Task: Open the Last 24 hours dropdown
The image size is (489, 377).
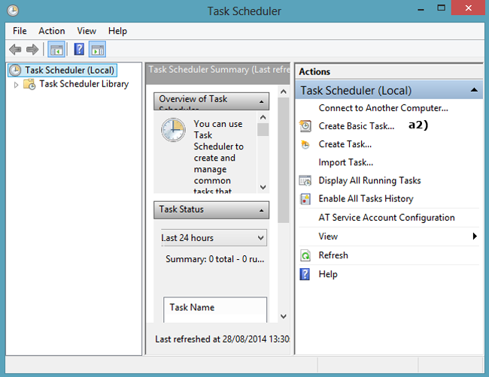Action: tap(214, 238)
